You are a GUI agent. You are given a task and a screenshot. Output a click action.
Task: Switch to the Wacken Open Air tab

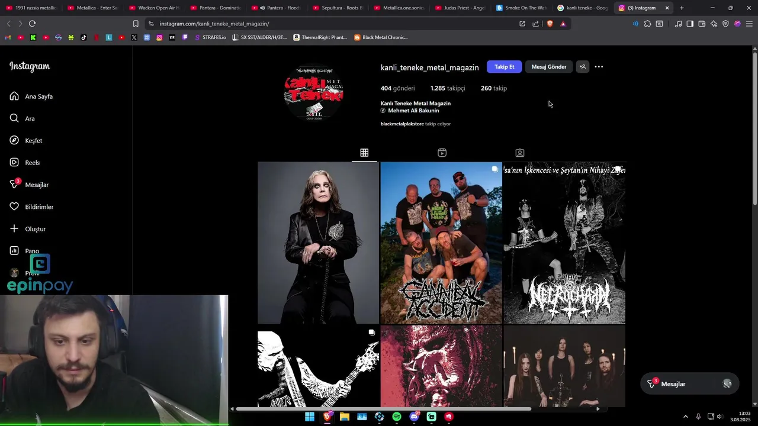(154, 8)
